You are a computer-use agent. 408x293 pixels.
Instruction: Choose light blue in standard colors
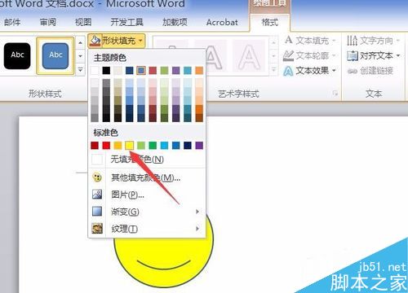164,146
